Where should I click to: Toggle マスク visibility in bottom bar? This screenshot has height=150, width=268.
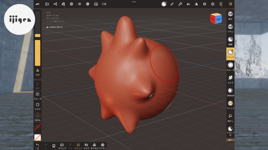point(86,146)
